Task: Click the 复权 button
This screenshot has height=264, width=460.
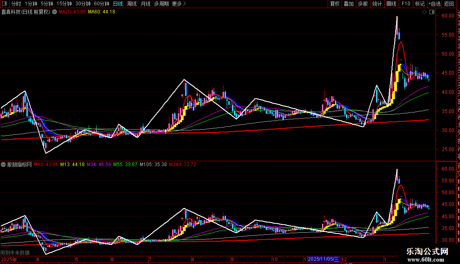Action: (x=335, y=4)
